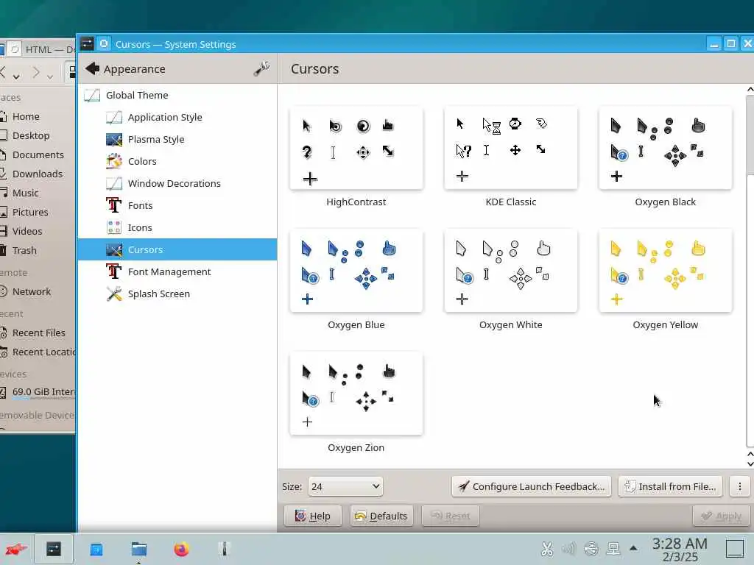The width and height of the screenshot is (754, 565).
Task: Select the Global Theme entry
Action: (x=177, y=95)
